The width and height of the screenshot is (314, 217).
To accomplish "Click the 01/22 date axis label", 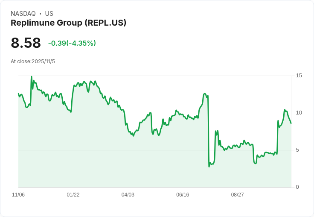I will tap(73, 195).
